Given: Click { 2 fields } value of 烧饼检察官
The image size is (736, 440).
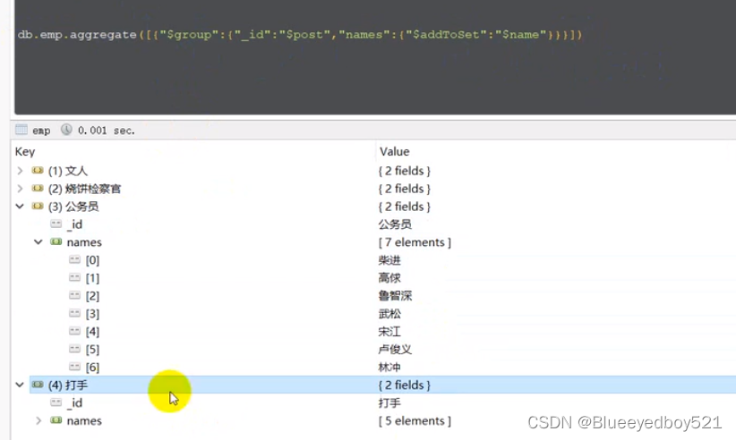Looking at the screenshot, I should tap(404, 189).
